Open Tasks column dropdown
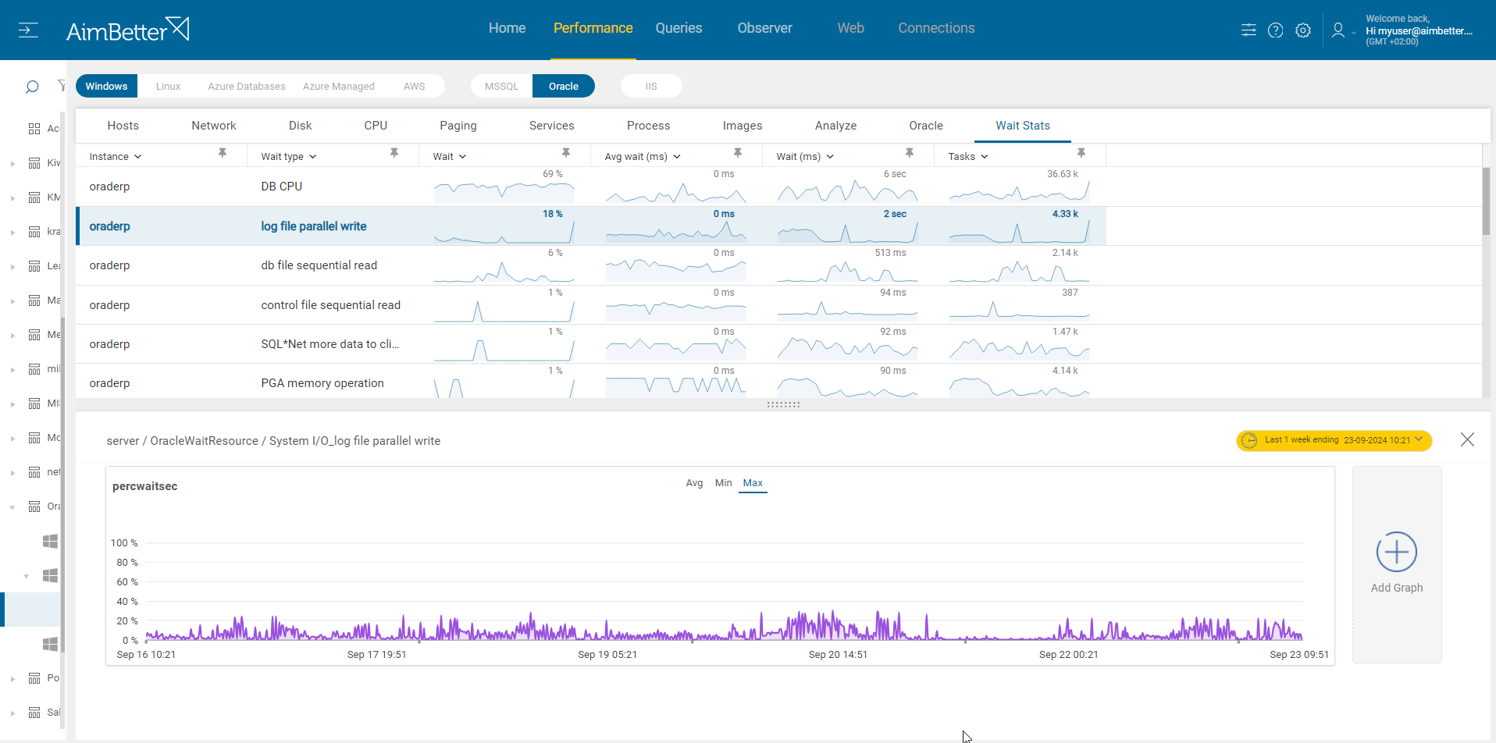The height and width of the screenshot is (743, 1496). [985, 157]
